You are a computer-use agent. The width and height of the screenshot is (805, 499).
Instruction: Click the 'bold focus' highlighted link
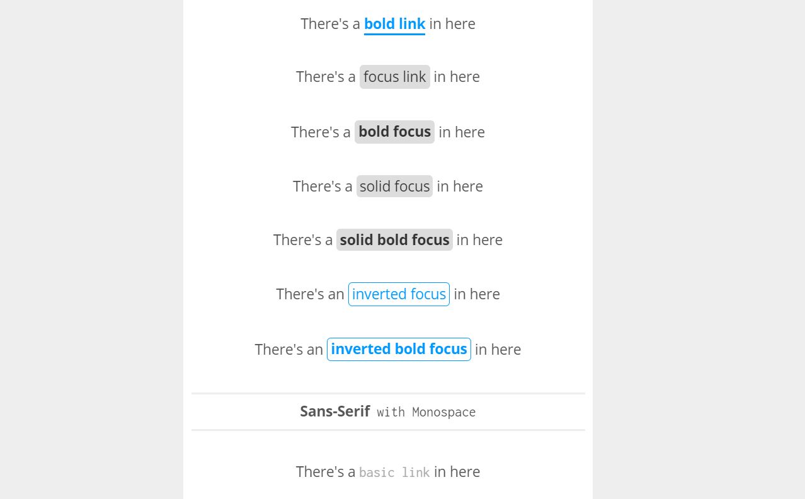(x=394, y=132)
